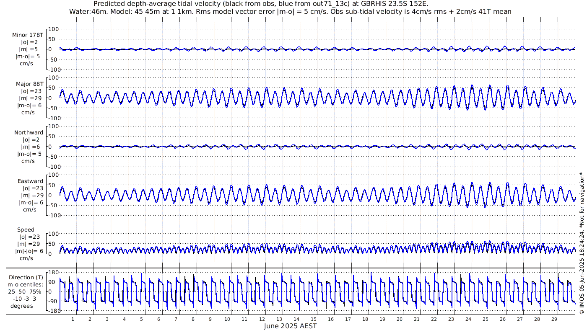The width and height of the screenshot is (587, 335).
Task: Pick day 20 on the date axis
Action: pos(399,319)
